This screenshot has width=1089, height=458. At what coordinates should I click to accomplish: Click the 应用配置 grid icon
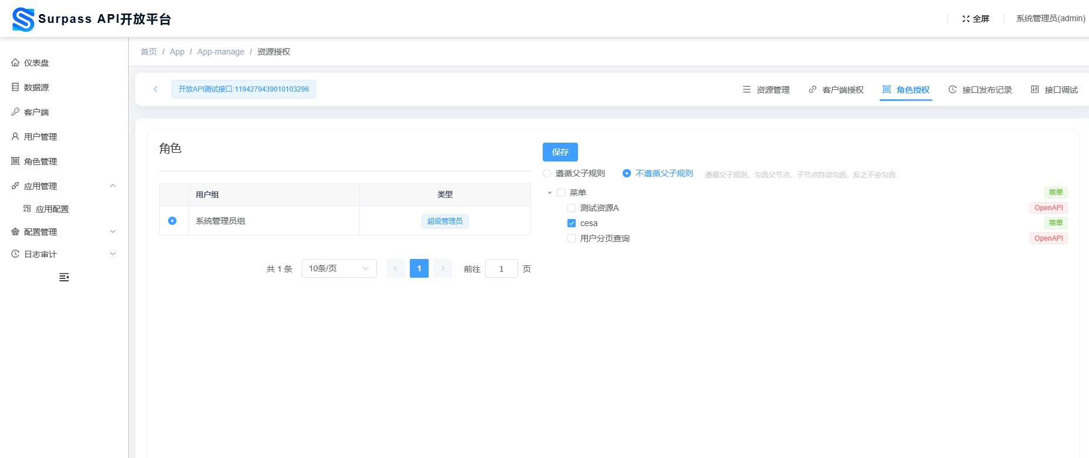[x=27, y=209]
